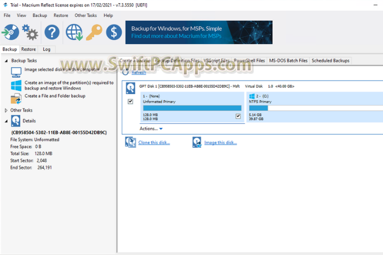
Task: Select the partition 2 (C:) NTFS Primary block
Action: tap(314, 107)
